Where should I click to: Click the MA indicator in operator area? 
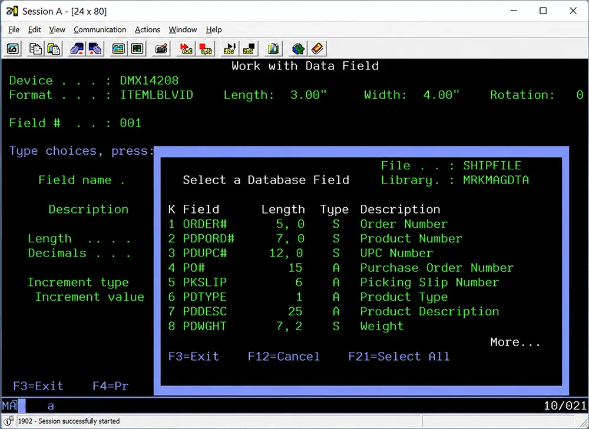click(x=9, y=405)
